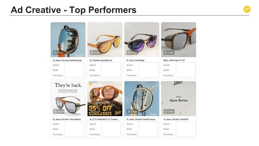This screenshot has height=146, width=259.
Task: Click the Ad Creative - Top Performers heading
Action: (73, 10)
